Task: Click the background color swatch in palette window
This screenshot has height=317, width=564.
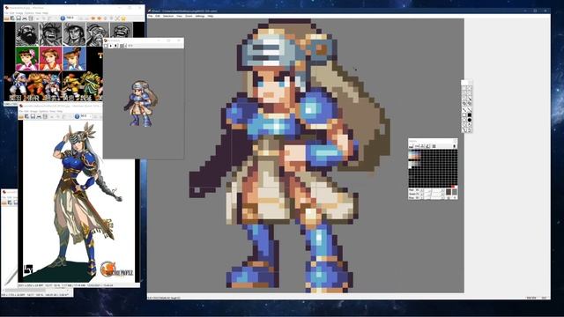Action: point(455,192)
